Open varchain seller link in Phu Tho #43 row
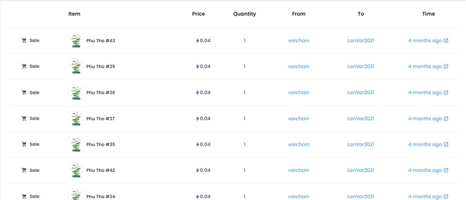Screen dimensions: 466x200 point(299,41)
